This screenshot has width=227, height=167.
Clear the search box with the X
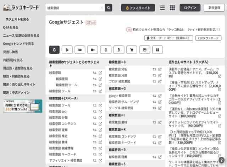pos(102,8)
